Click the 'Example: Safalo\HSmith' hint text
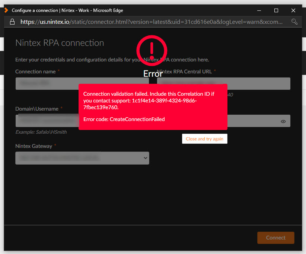 pos(41,132)
